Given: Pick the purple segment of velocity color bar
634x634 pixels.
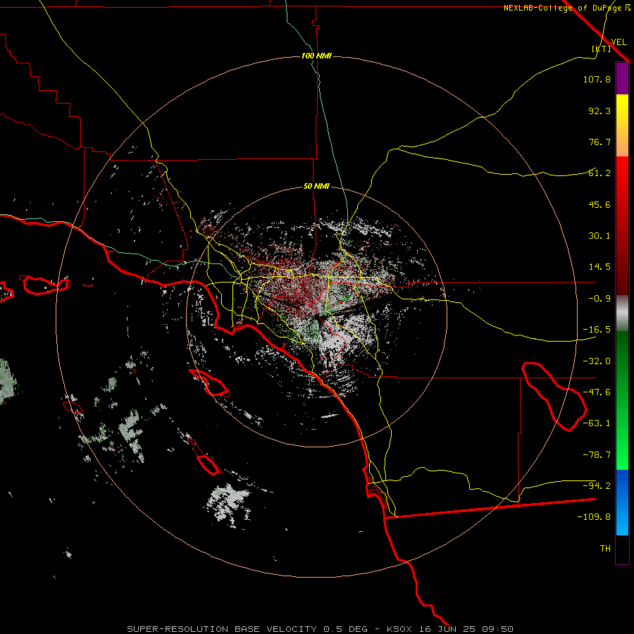Looking at the screenshot, I should [622, 79].
